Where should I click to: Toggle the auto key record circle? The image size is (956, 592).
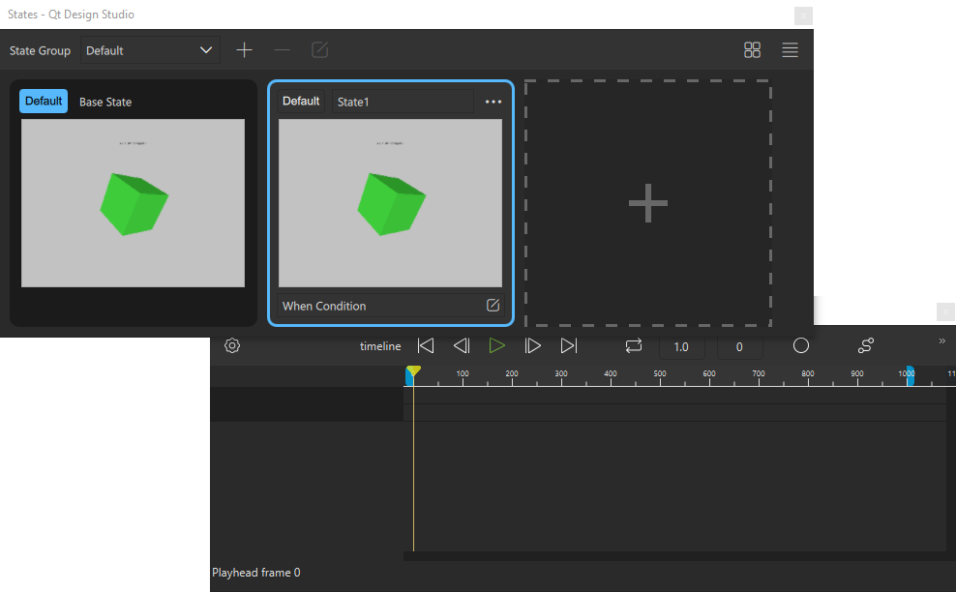[x=801, y=346]
